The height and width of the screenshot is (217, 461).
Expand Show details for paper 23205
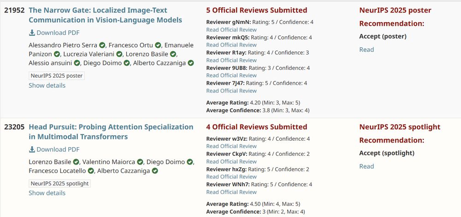click(x=47, y=193)
